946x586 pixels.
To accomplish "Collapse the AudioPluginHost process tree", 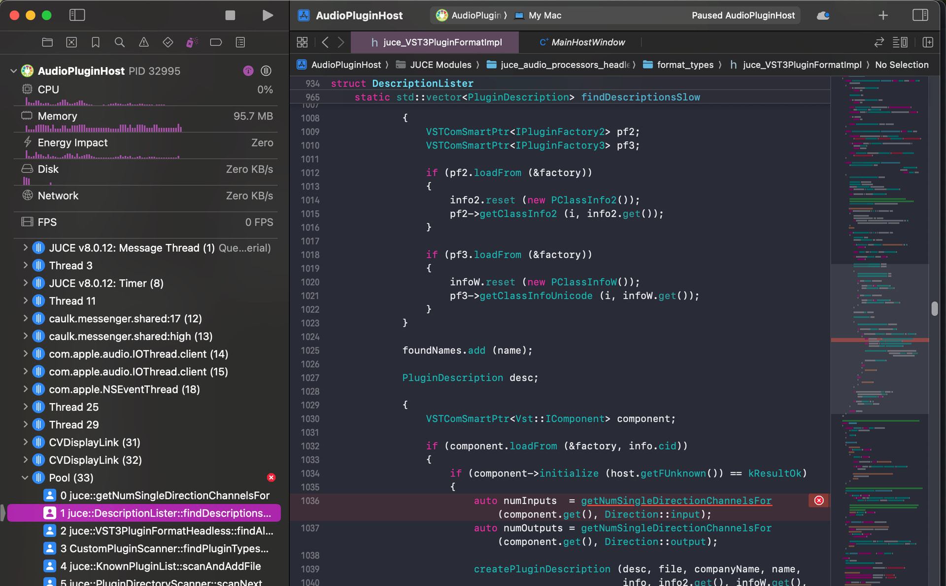I will point(13,71).
